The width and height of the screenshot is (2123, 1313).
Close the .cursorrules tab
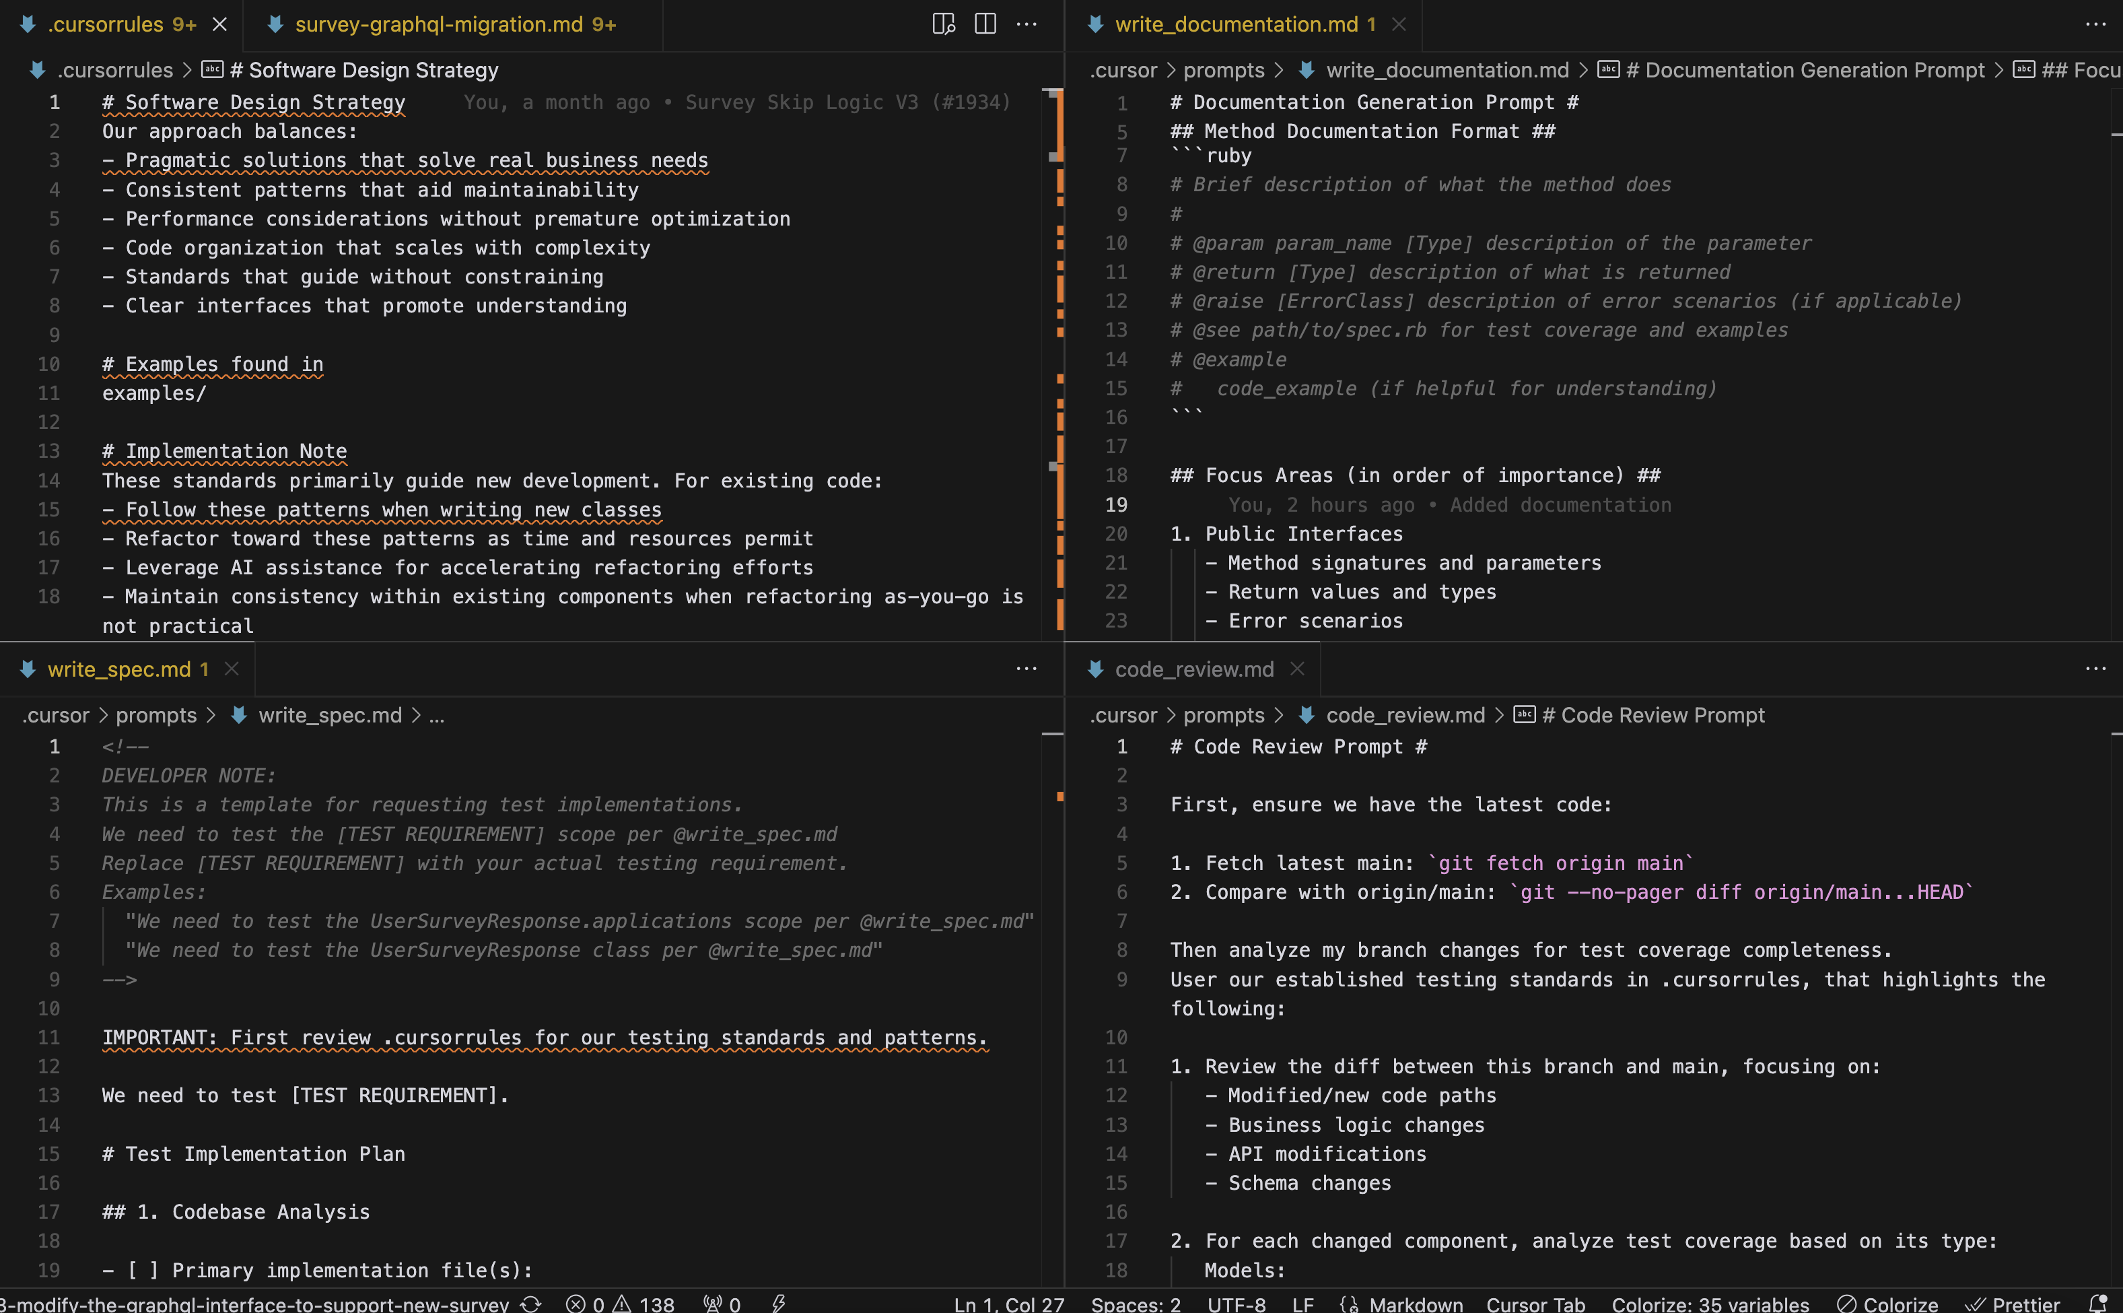219,24
